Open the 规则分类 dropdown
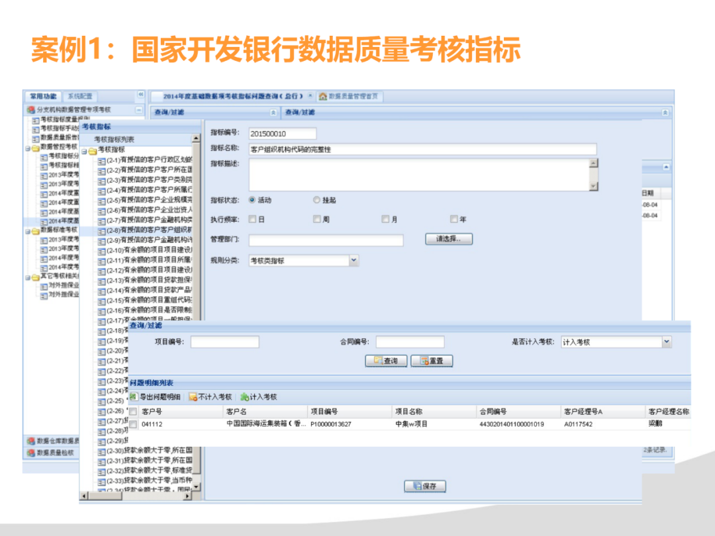Viewport: 715px width, 536px height. point(354,260)
